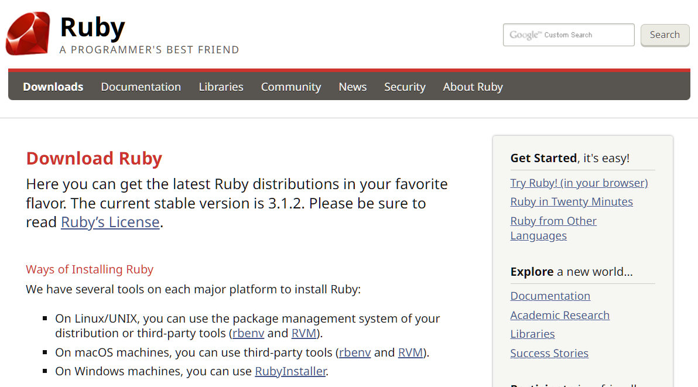Open the Documentation nav item
Image resolution: width=698 pixels, height=387 pixels.
tap(141, 87)
